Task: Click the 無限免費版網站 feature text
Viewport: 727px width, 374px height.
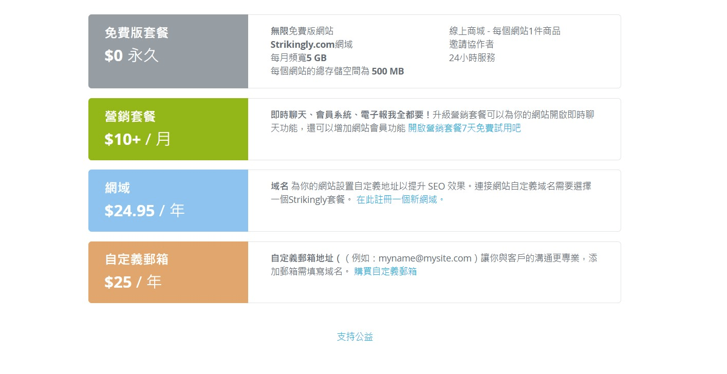Action: click(x=302, y=31)
